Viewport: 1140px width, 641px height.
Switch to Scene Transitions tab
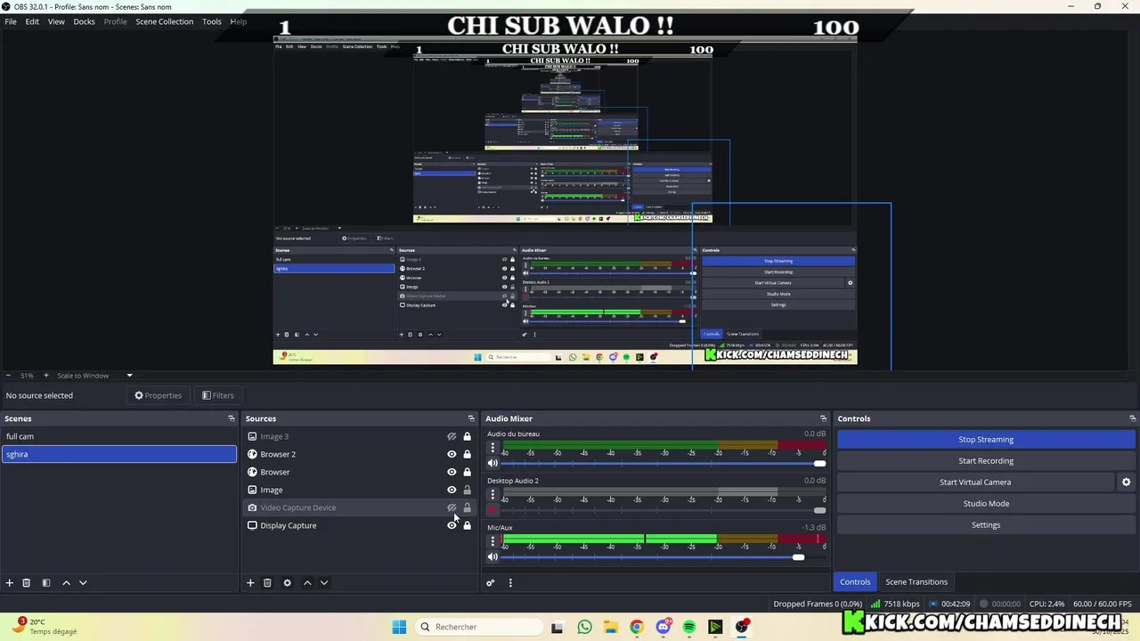[x=916, y=582]
